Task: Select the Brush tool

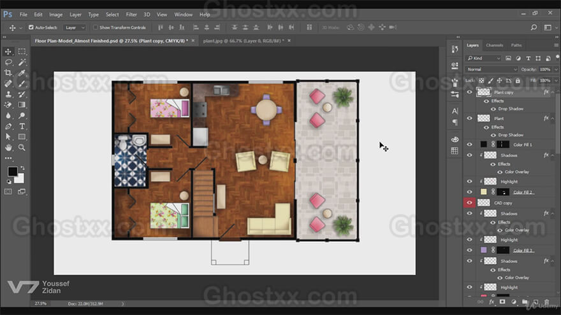Action: pos(22,83)
